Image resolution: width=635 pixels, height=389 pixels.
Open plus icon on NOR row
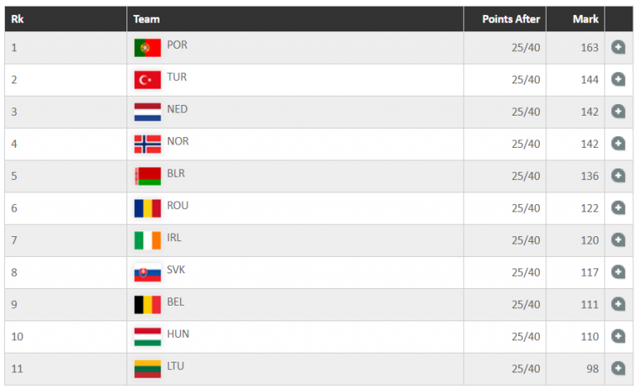click(x=618, y=144)
